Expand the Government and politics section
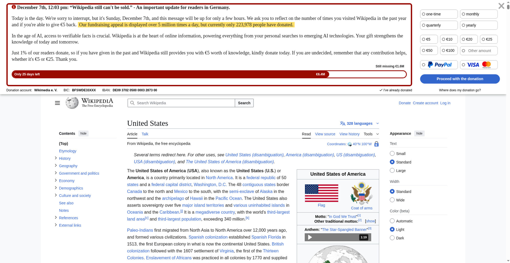Image resolution: width=510 pixels, height=263 pixels. pyautogui.click(x=56, y=173)
